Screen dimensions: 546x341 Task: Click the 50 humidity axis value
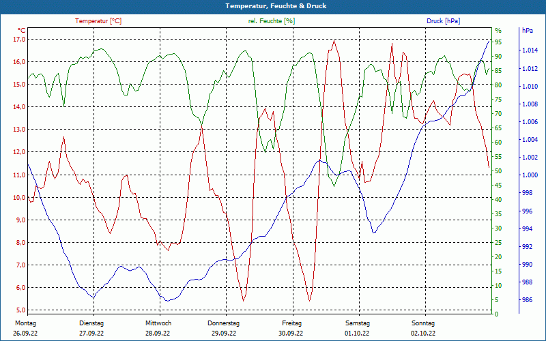coord(498,171)
